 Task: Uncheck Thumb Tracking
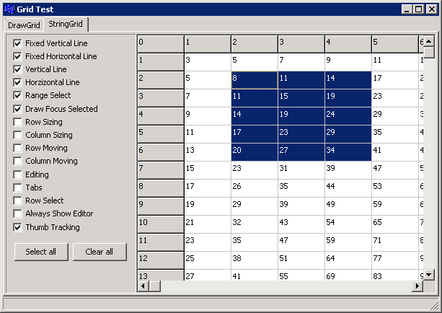pos(17,227)
